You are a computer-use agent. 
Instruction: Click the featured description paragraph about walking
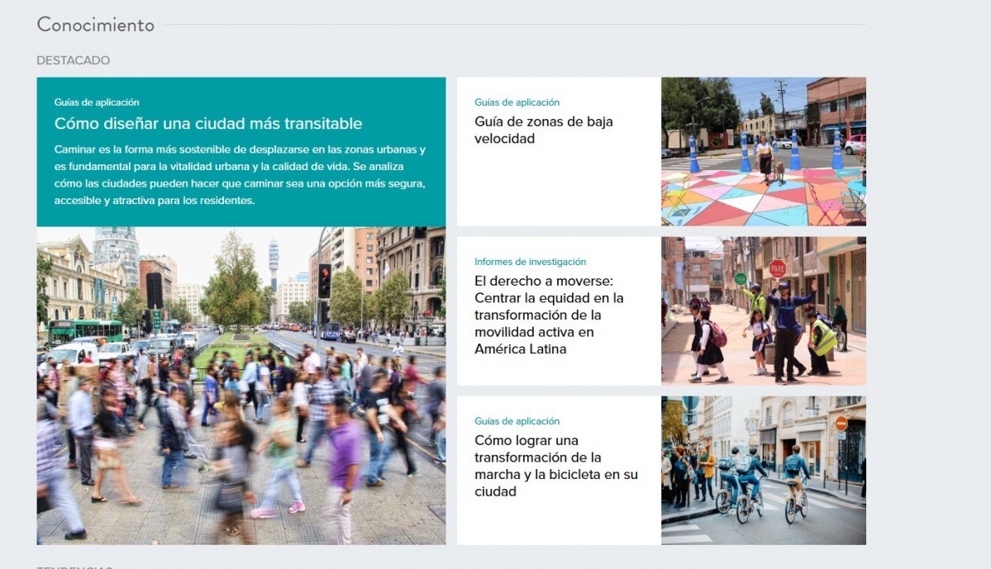click(x=240, y=175)
